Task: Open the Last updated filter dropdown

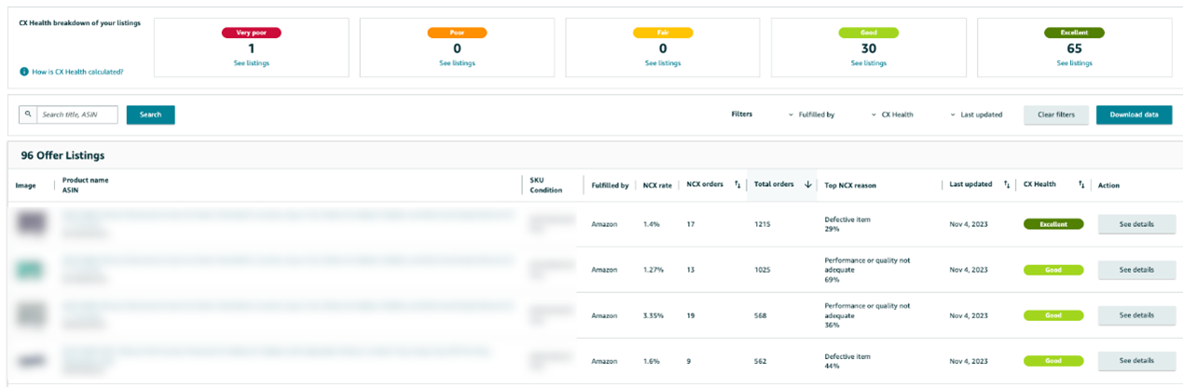Action: (975, 114)
